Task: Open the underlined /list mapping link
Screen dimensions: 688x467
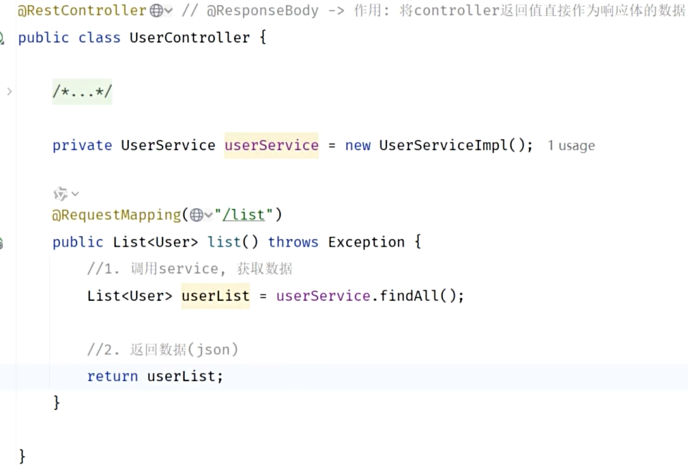Action: click(243, 214)
